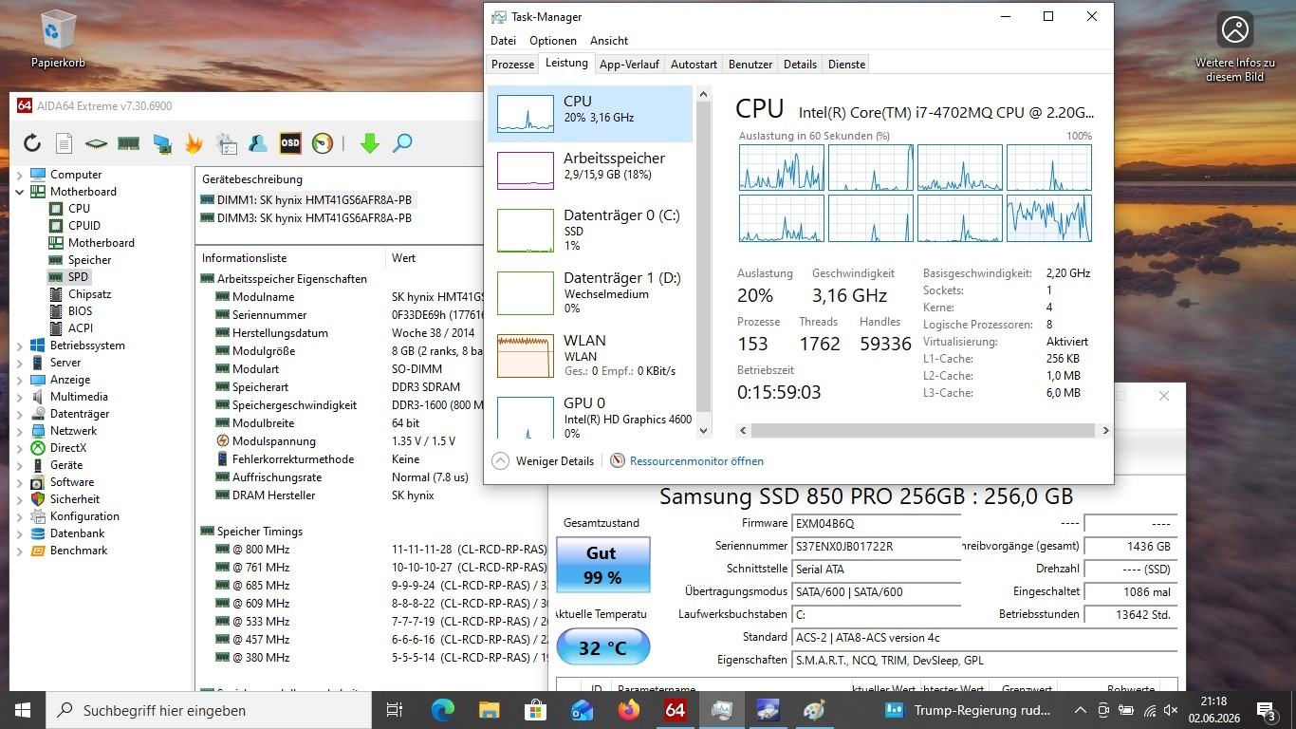Click the horizontal scrollbar under CPU details
1296x729 pixels.
coord(922,430)
